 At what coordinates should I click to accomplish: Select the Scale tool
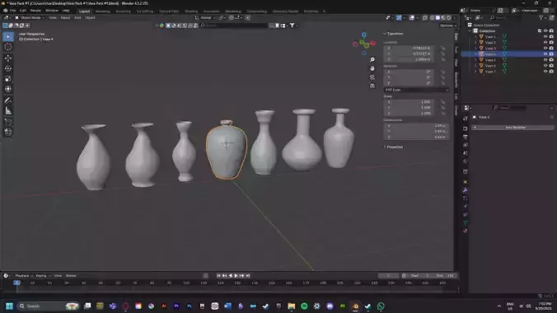(x=8, y=78)
